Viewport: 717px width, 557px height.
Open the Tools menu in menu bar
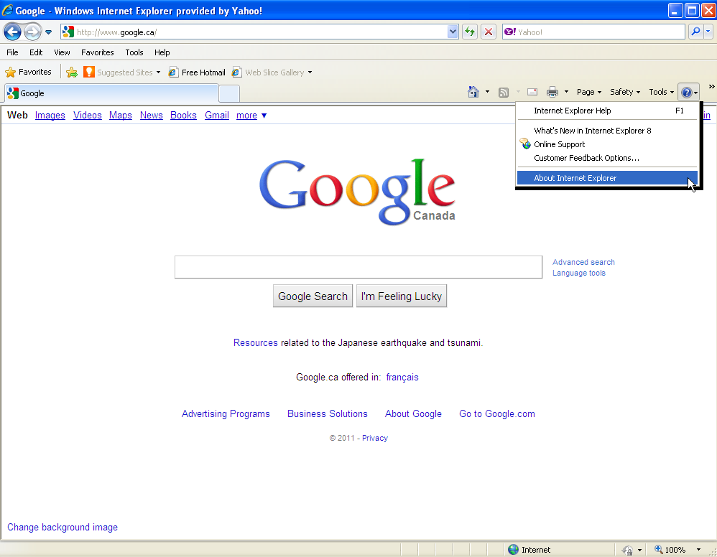click(x=134, y=52)
